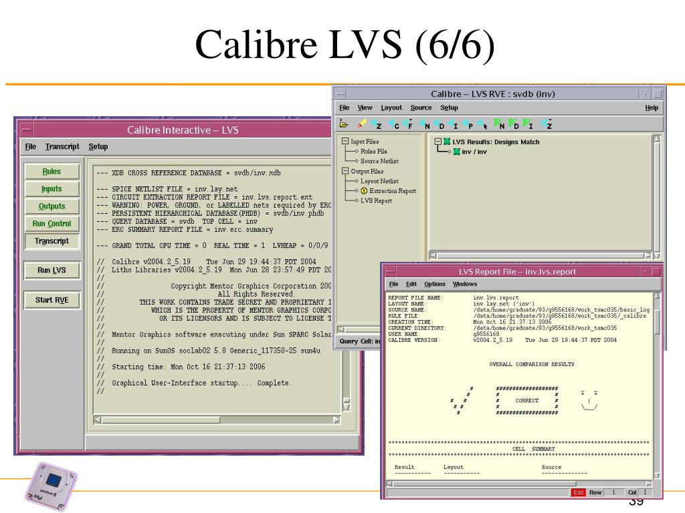Select the inv / inv result entry
685x513 pixels.
tap(474, 152)
